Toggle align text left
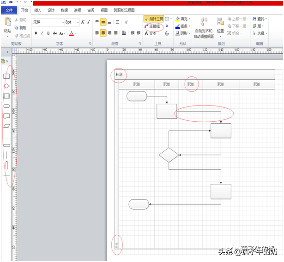 point(97,33)
